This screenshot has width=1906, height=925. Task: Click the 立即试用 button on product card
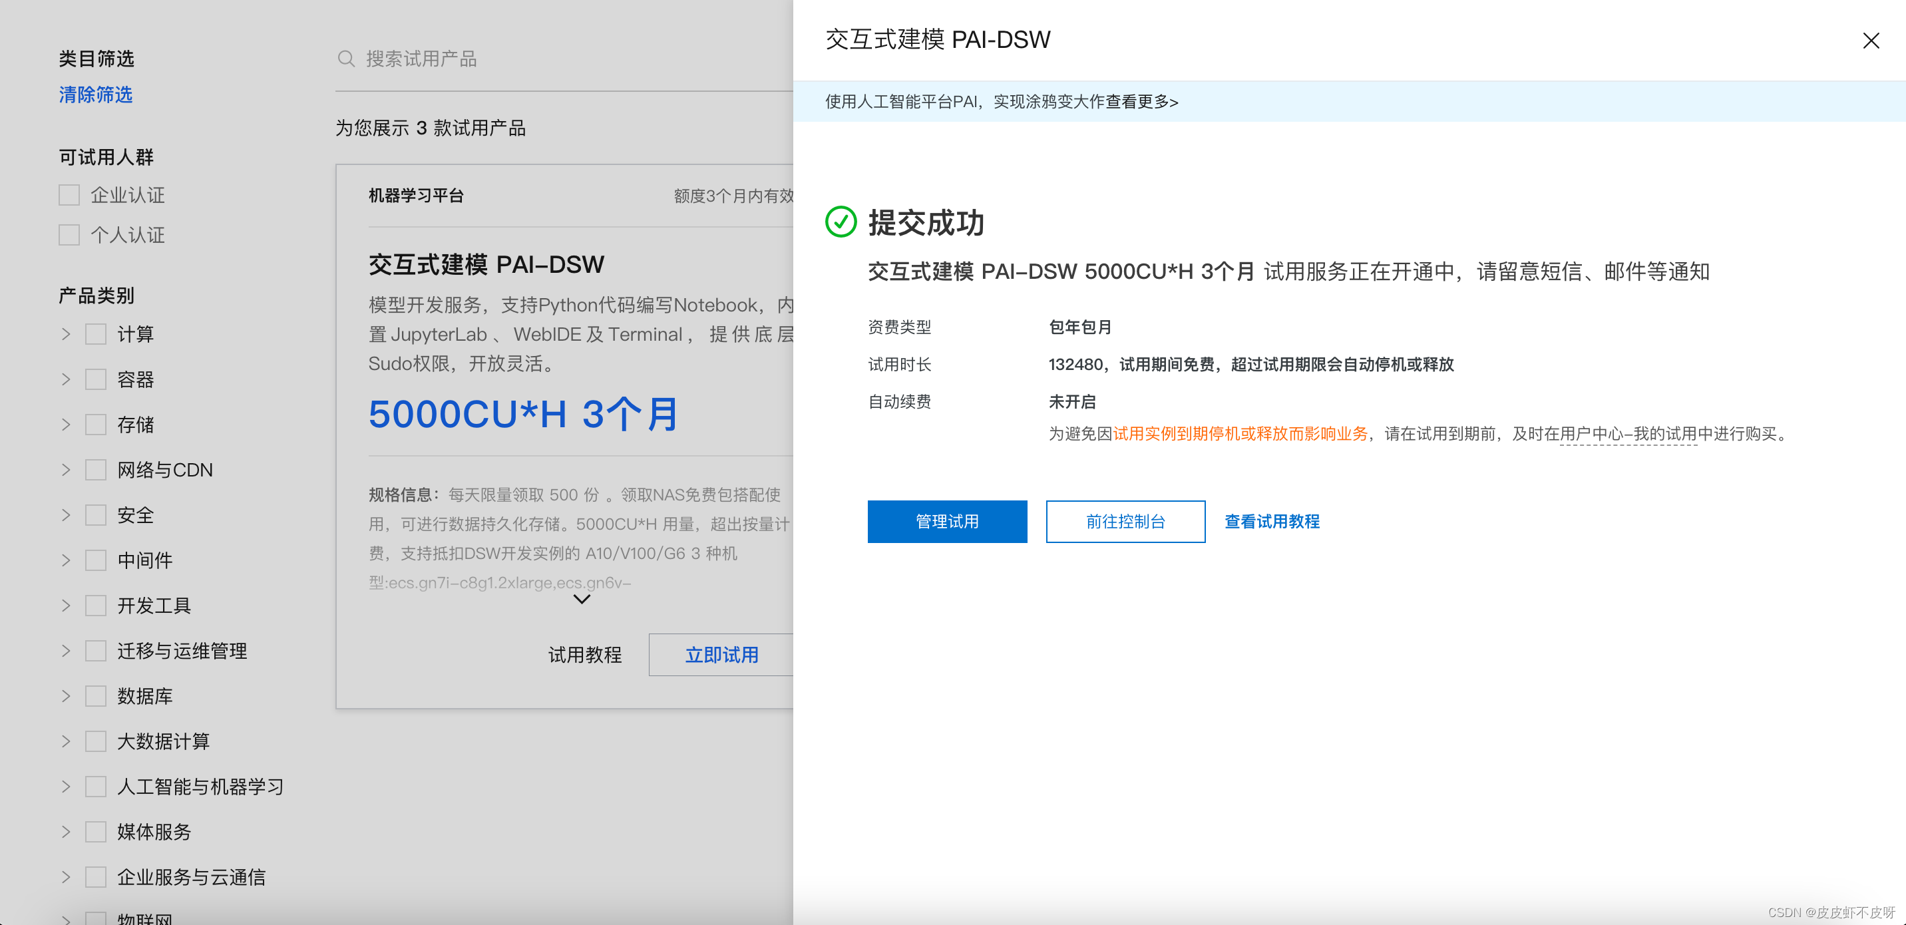point(721,655)
